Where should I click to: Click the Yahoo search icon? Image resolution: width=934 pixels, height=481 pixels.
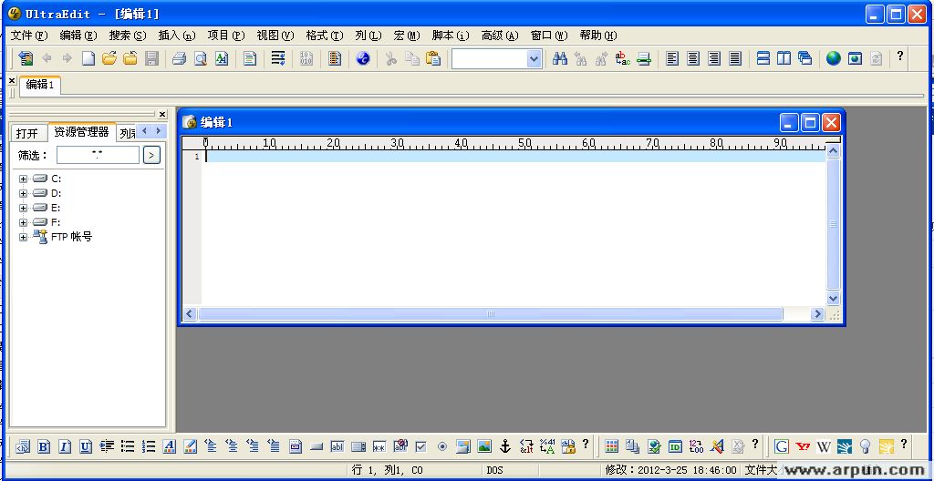pyautogui.click(x=803, y=446)
